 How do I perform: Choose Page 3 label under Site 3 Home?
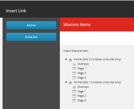82,78
